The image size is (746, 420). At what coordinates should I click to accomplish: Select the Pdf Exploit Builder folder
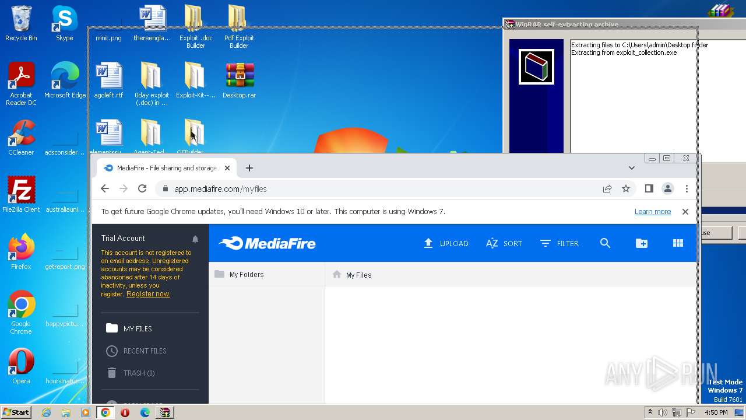239,27
